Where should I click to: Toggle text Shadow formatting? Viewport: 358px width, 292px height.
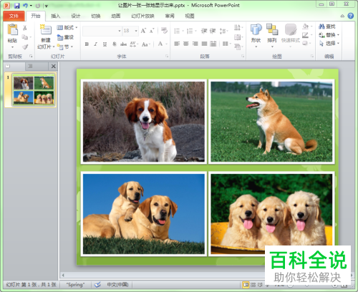click(114, 44)
